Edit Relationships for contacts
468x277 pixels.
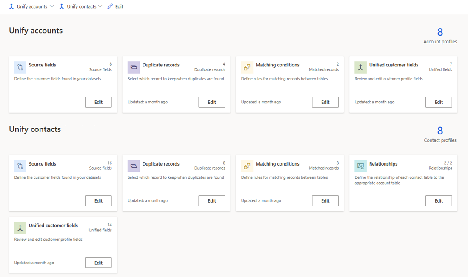pyautogui.click(x=439, y=200)
